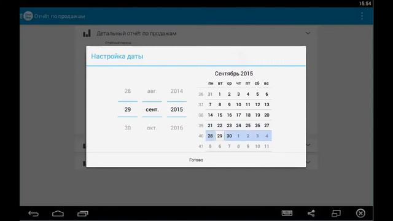Click the selected month field 'сент.'
Screen dimensions: 393x221
[x=152, y=109]
